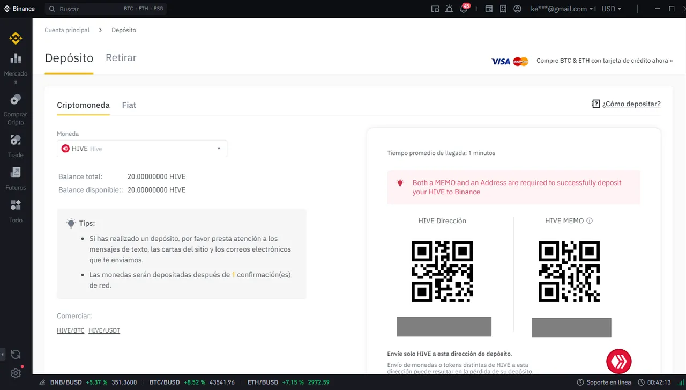The image size is (686, 390).
Task: Click the redacted HIVE memo box
Action: pyautogui.click(x=571, y=328)
